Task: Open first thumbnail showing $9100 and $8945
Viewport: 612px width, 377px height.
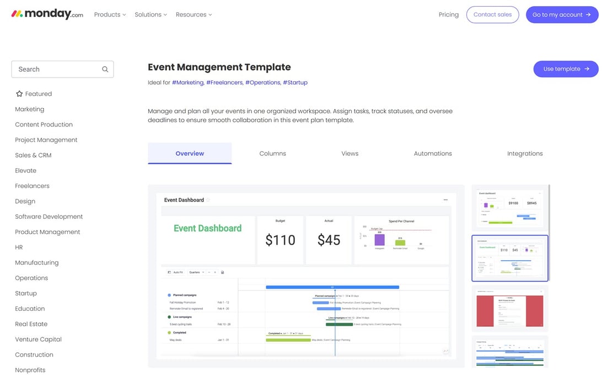Action: pos(510,208)
